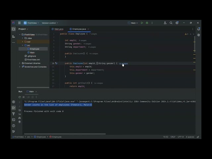Toggle read-only lock in status bar

[x=198, y=137]
